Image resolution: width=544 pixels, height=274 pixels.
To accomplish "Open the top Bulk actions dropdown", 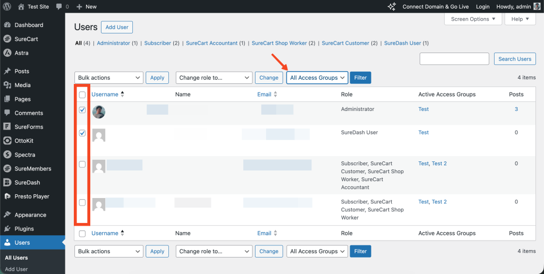I will pos(109,78).
